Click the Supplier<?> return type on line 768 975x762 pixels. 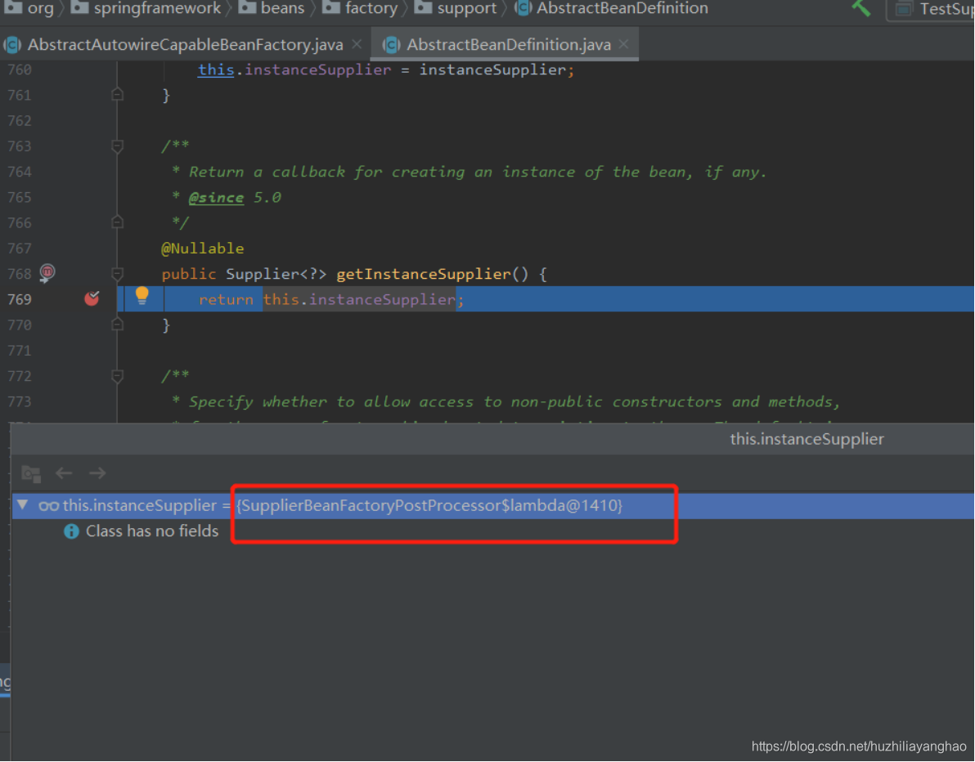point(276,274)
